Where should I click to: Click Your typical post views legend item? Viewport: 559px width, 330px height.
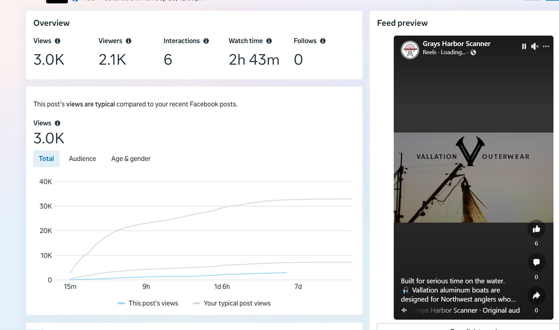click(x=232, y=303)
